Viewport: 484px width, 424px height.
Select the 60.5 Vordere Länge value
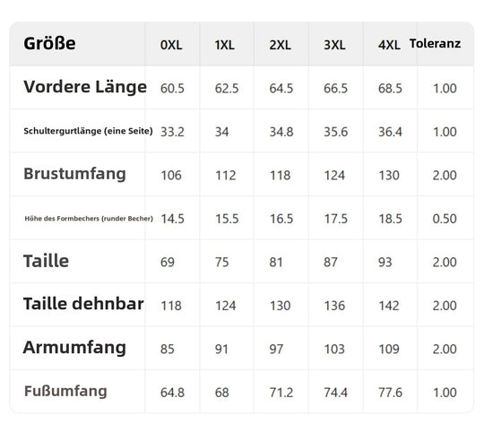(x=172, y=89)
